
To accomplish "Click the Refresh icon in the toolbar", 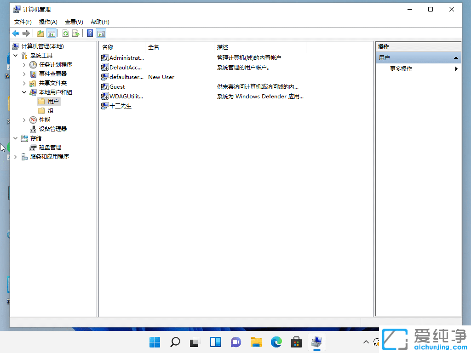I will (x=65, y=33).
